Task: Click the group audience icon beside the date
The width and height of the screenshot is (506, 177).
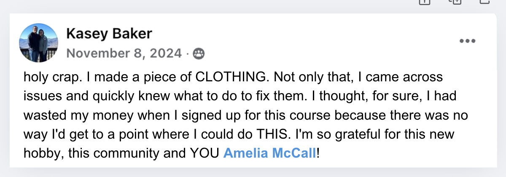Action: [x=198, y=54]
